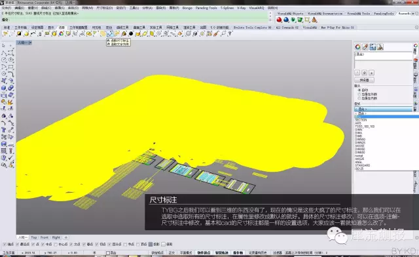
Task: Choose SECTION from the style list
Action: coord(361,120)
